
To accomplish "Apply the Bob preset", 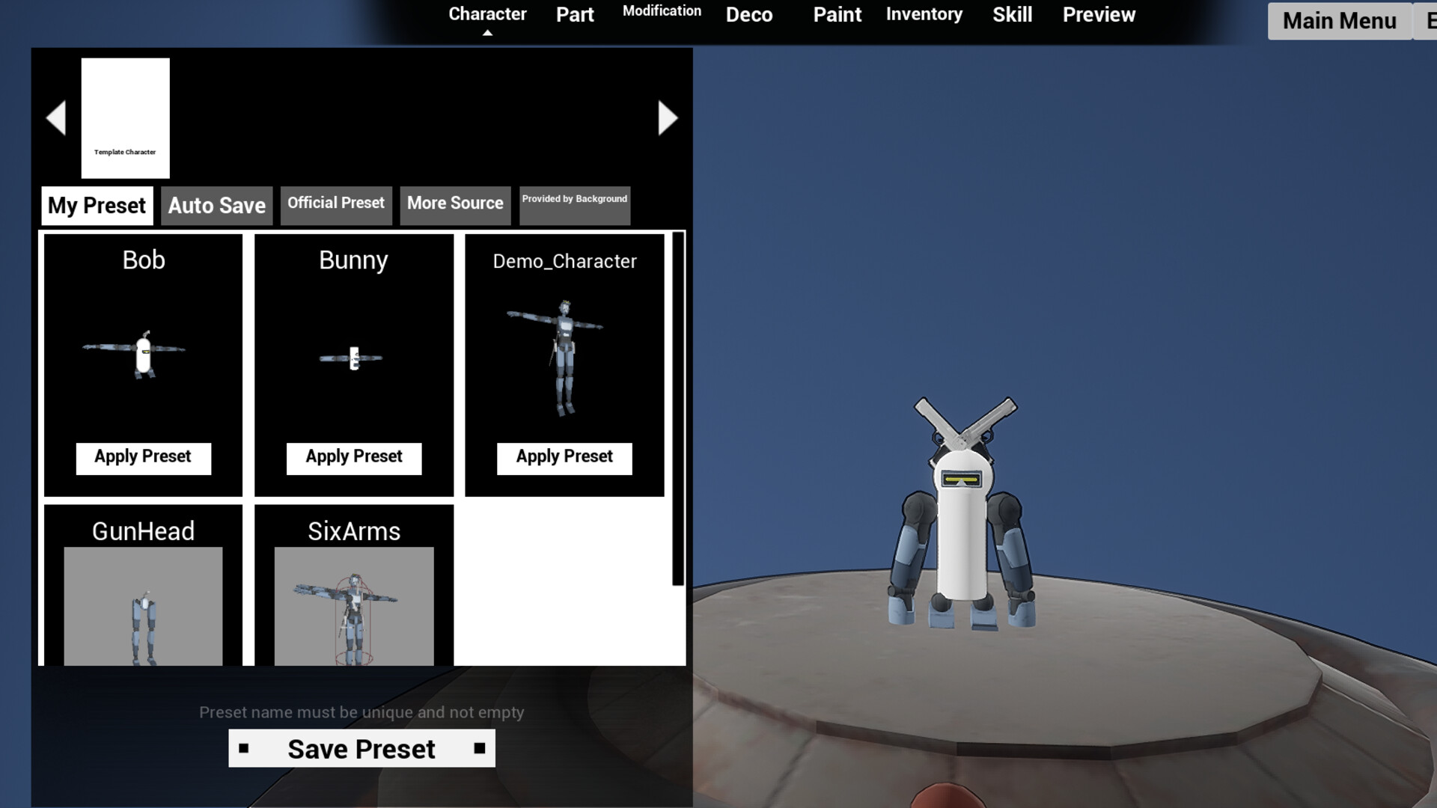I will point(143,457).
